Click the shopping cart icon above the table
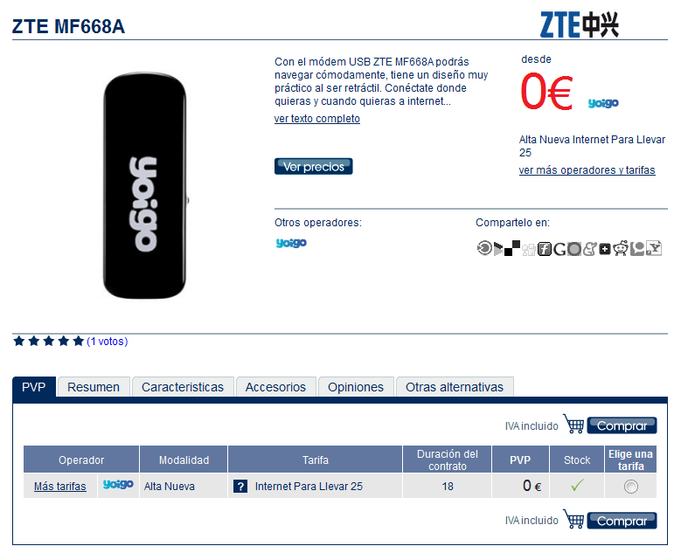Image resolution: width=681 pixels, height=553 pixels. (x=573, y=424)
